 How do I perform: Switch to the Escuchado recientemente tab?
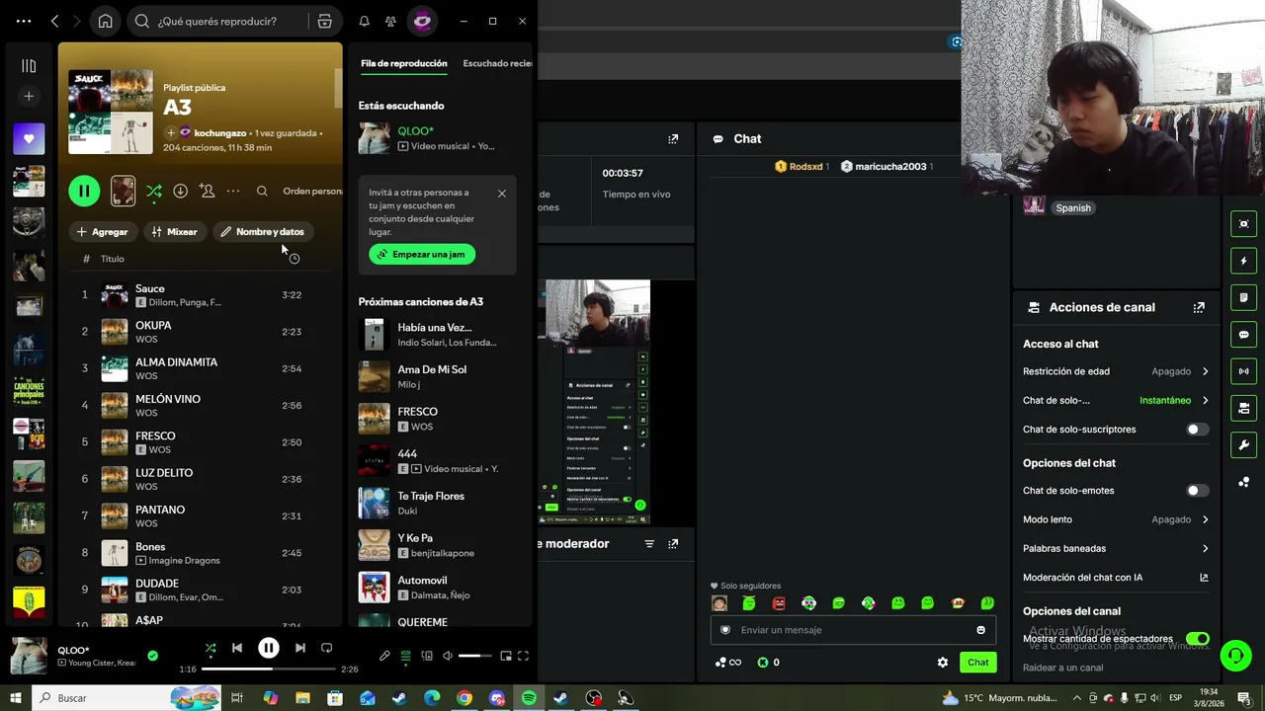pos(498,64)
